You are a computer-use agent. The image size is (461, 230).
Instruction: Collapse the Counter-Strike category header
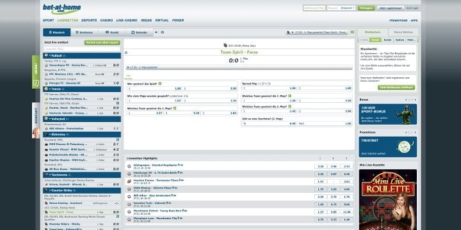coord(82,190)
